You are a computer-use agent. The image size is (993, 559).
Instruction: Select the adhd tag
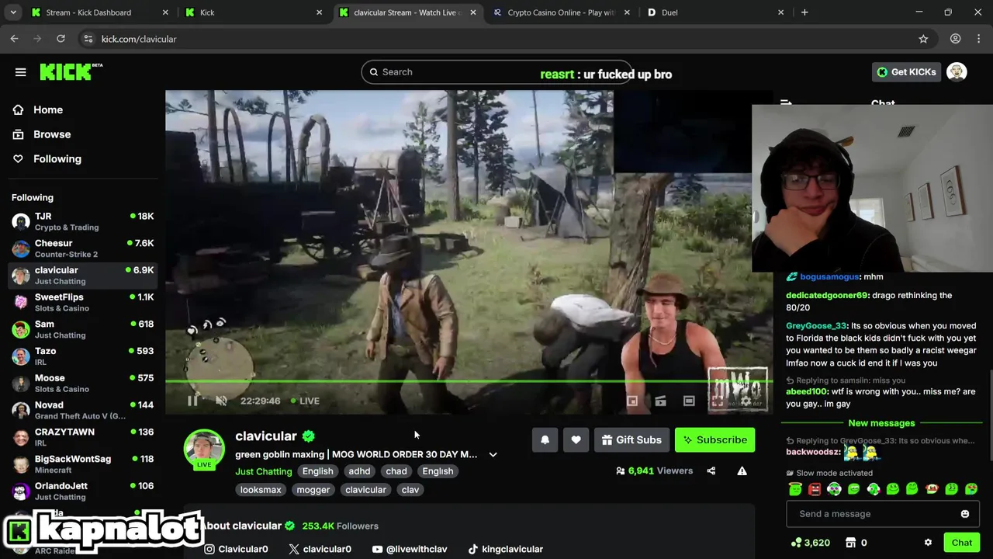click(359, 471)
